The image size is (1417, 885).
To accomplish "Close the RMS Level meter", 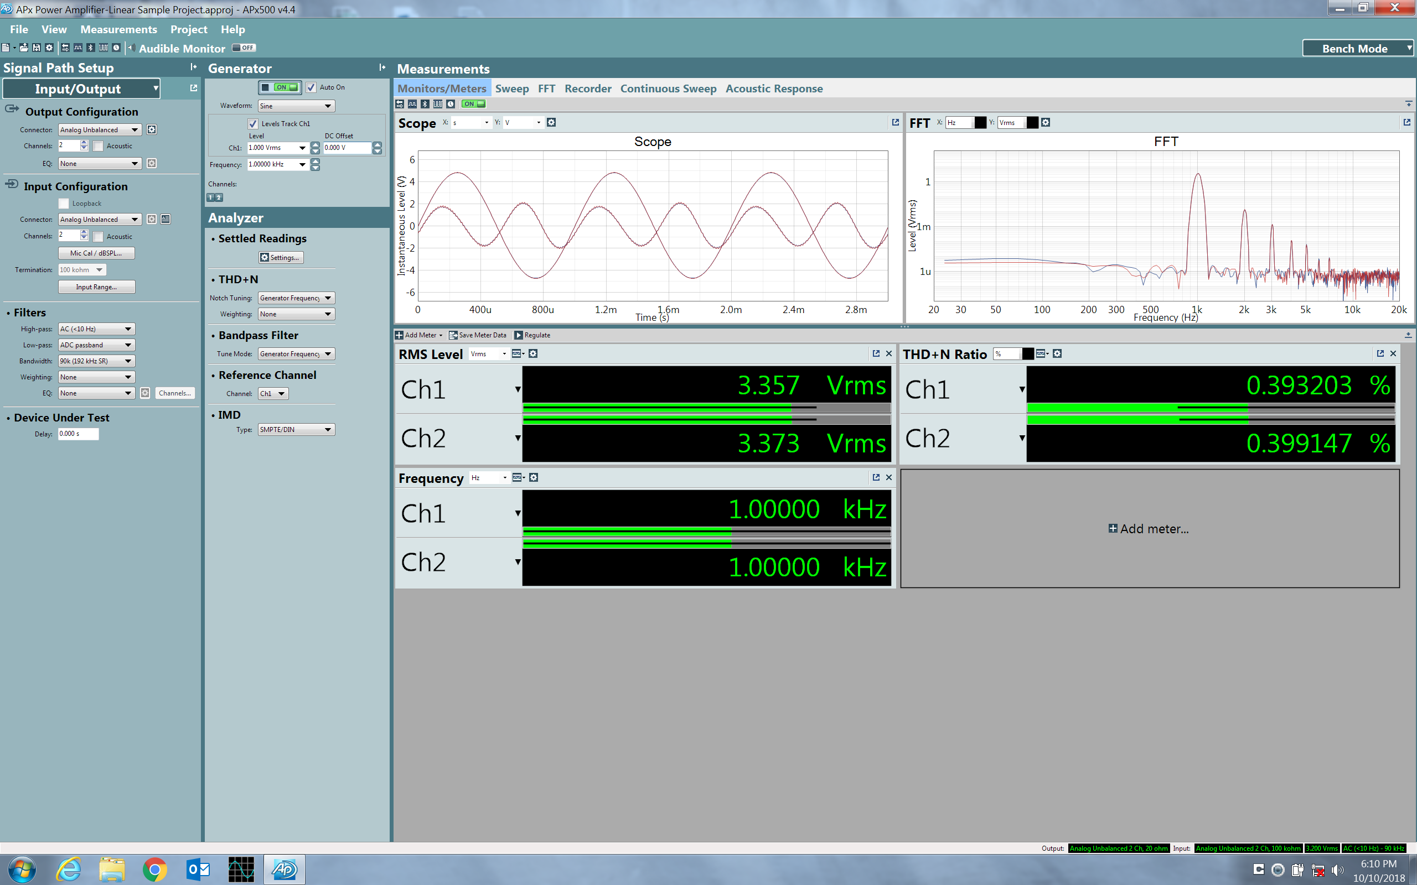I will point(889,353).
